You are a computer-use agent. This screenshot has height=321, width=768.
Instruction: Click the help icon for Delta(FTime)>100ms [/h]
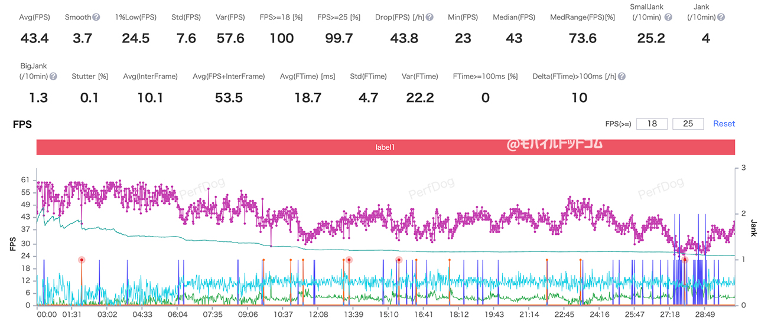[x=621, y=76]
